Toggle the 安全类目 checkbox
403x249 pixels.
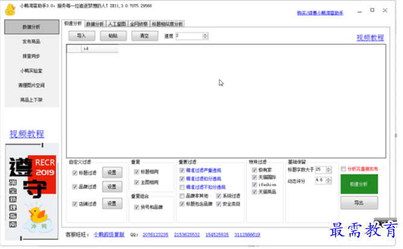point(219,204)
